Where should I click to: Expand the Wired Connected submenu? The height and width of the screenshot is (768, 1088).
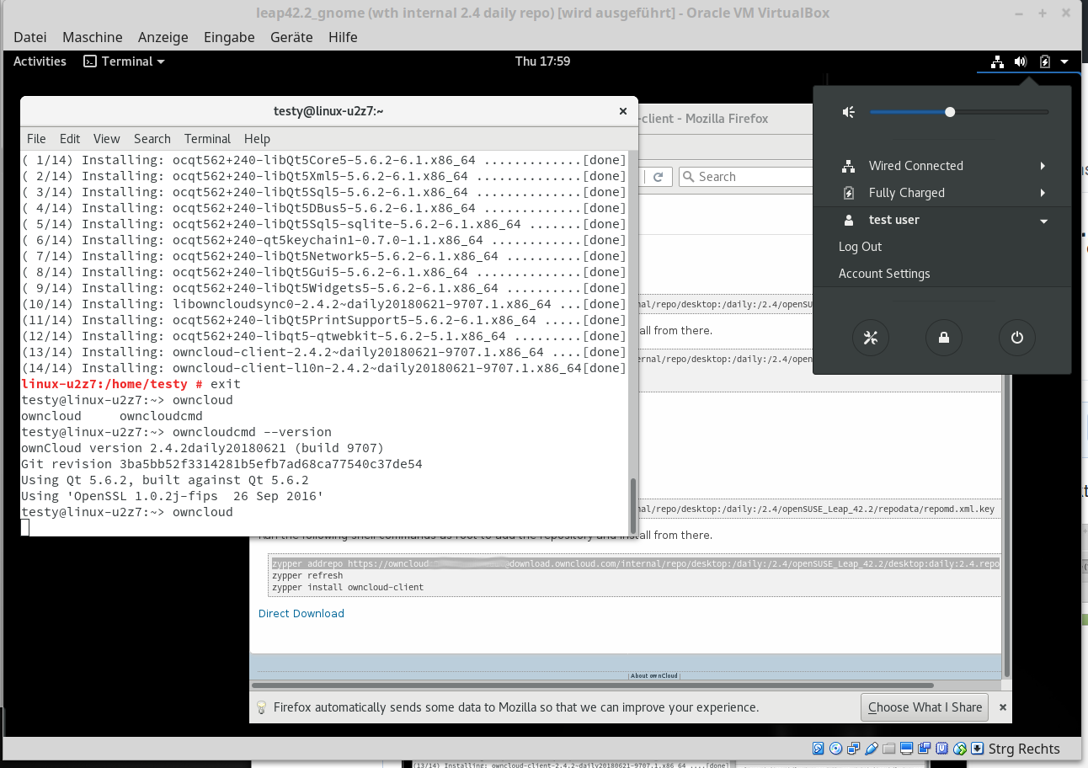coord(1043,165)
